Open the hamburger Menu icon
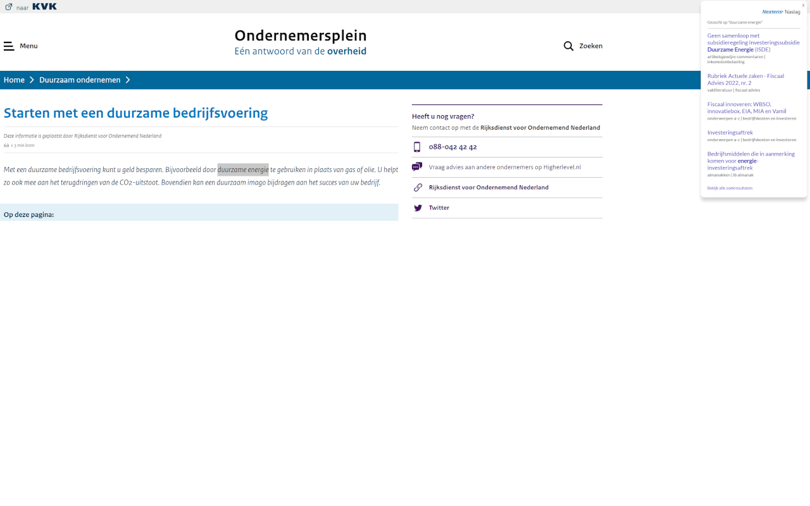 tap(9, 46)
